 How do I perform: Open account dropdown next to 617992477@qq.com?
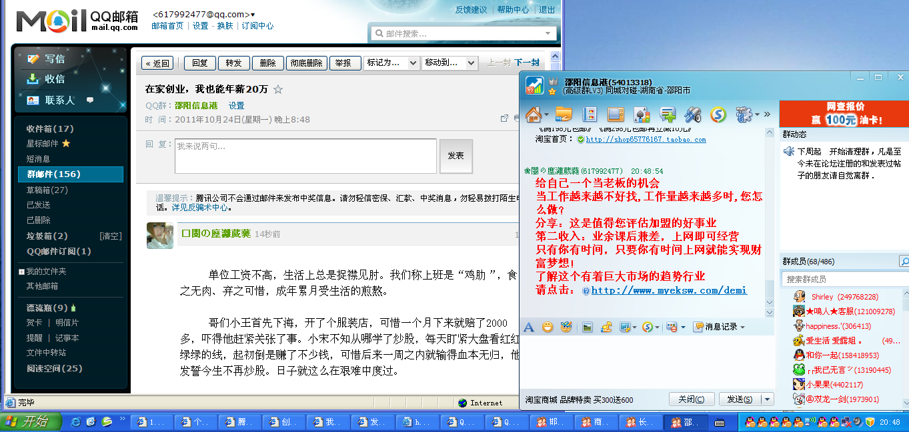[x=253, y=15]
